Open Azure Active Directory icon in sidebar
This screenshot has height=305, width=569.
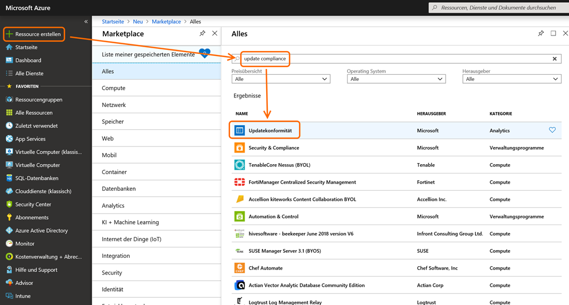(9, 231)
